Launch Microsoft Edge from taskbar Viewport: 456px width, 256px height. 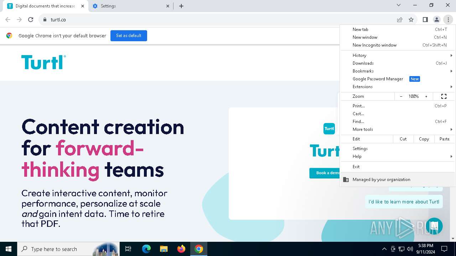point(146,249)
